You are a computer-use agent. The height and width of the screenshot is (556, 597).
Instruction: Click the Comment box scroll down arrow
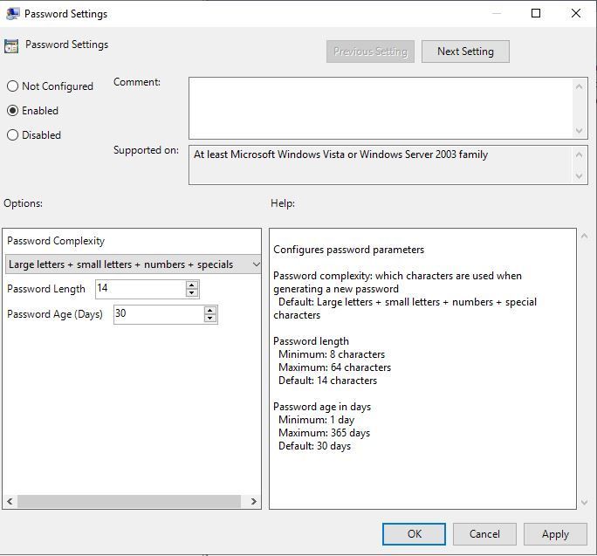tap(579, 131)
